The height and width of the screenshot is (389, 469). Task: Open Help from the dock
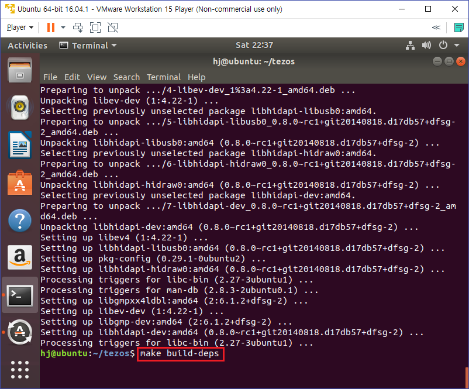click(x=20, y=221)
